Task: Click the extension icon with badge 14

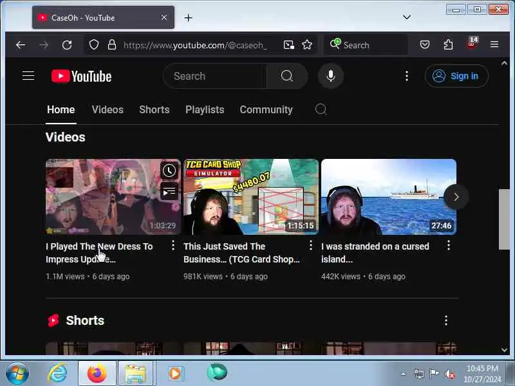Action: 473,44
